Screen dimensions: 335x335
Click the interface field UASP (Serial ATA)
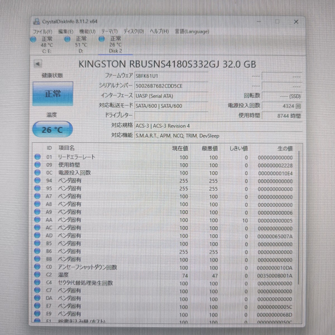tap(171, 96)
